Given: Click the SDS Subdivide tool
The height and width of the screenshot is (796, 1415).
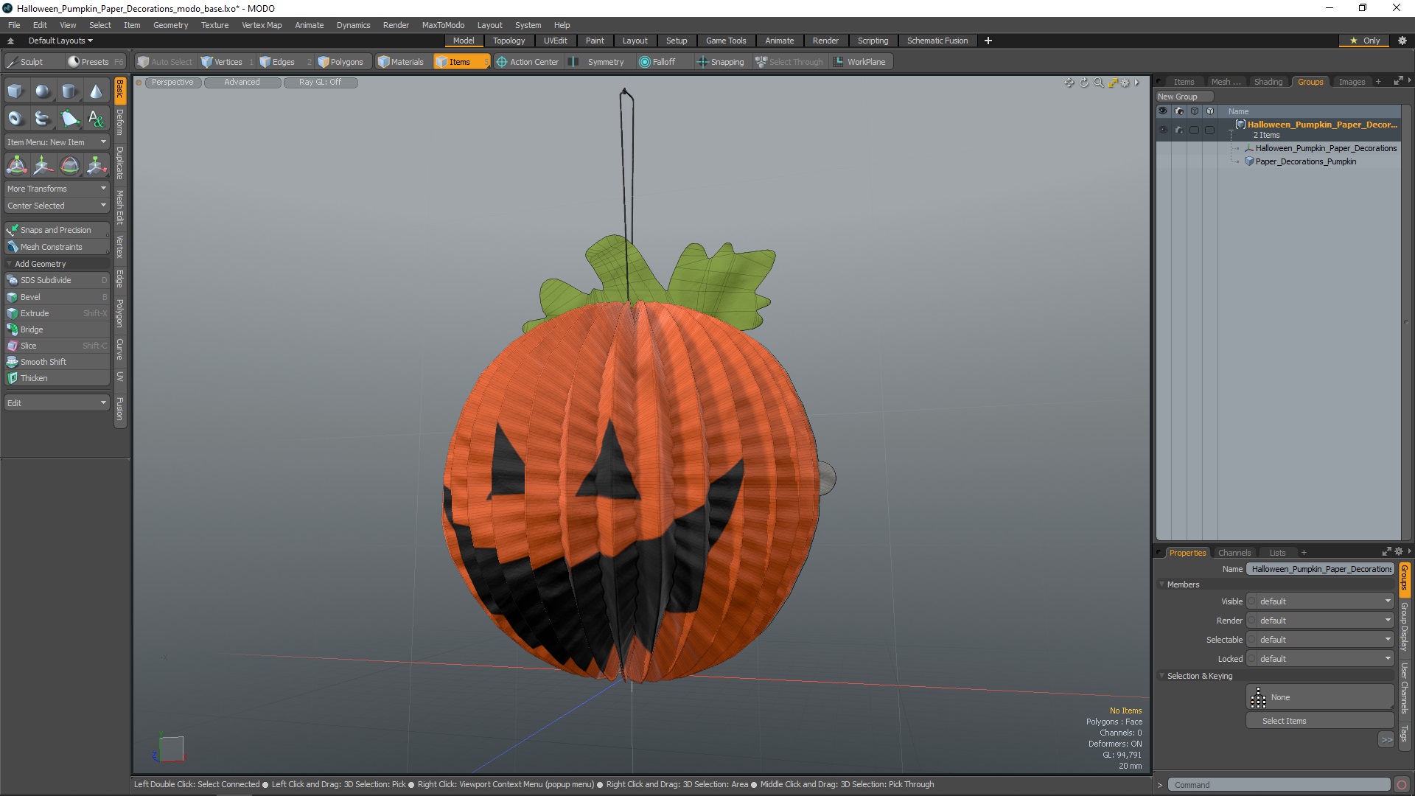Looking at the screenshot, I should [x=57, y=280].
